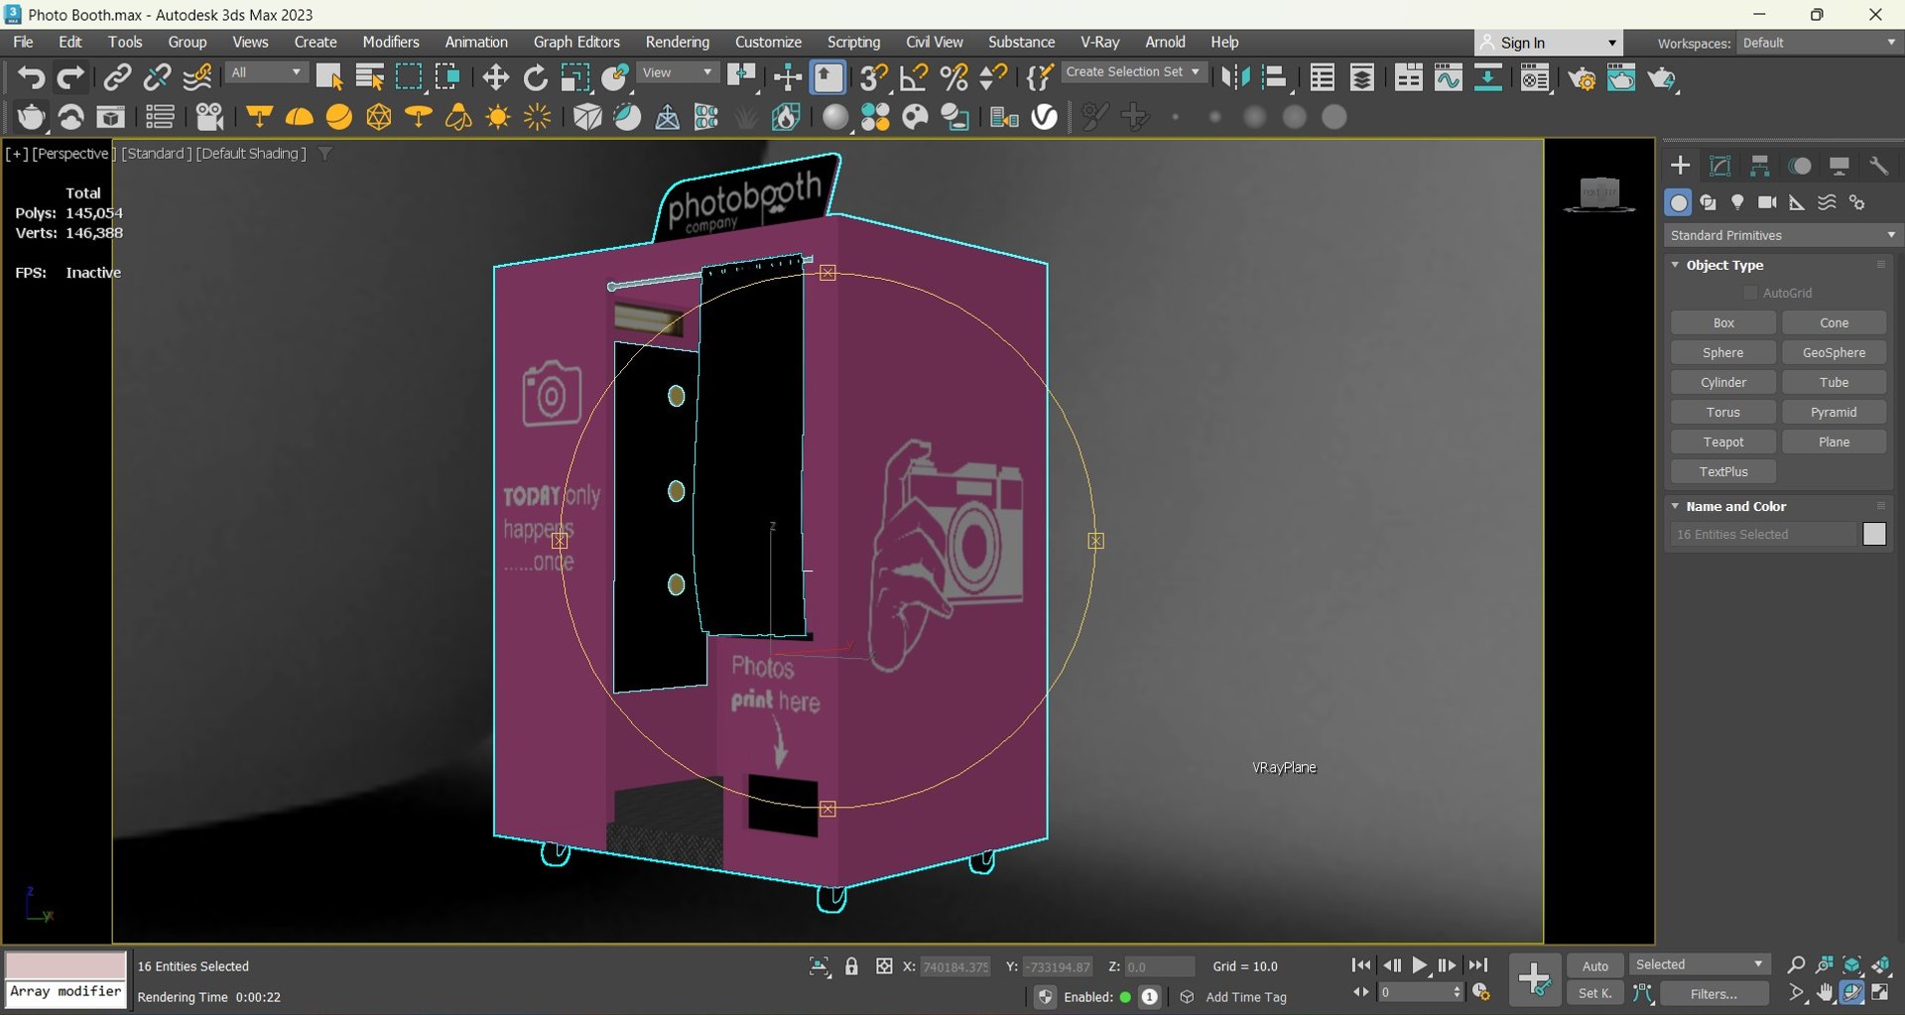1905x1015 pixels.
Task: Toggle the Selection Lock padlock icon
Action: [x=851, y=965]
